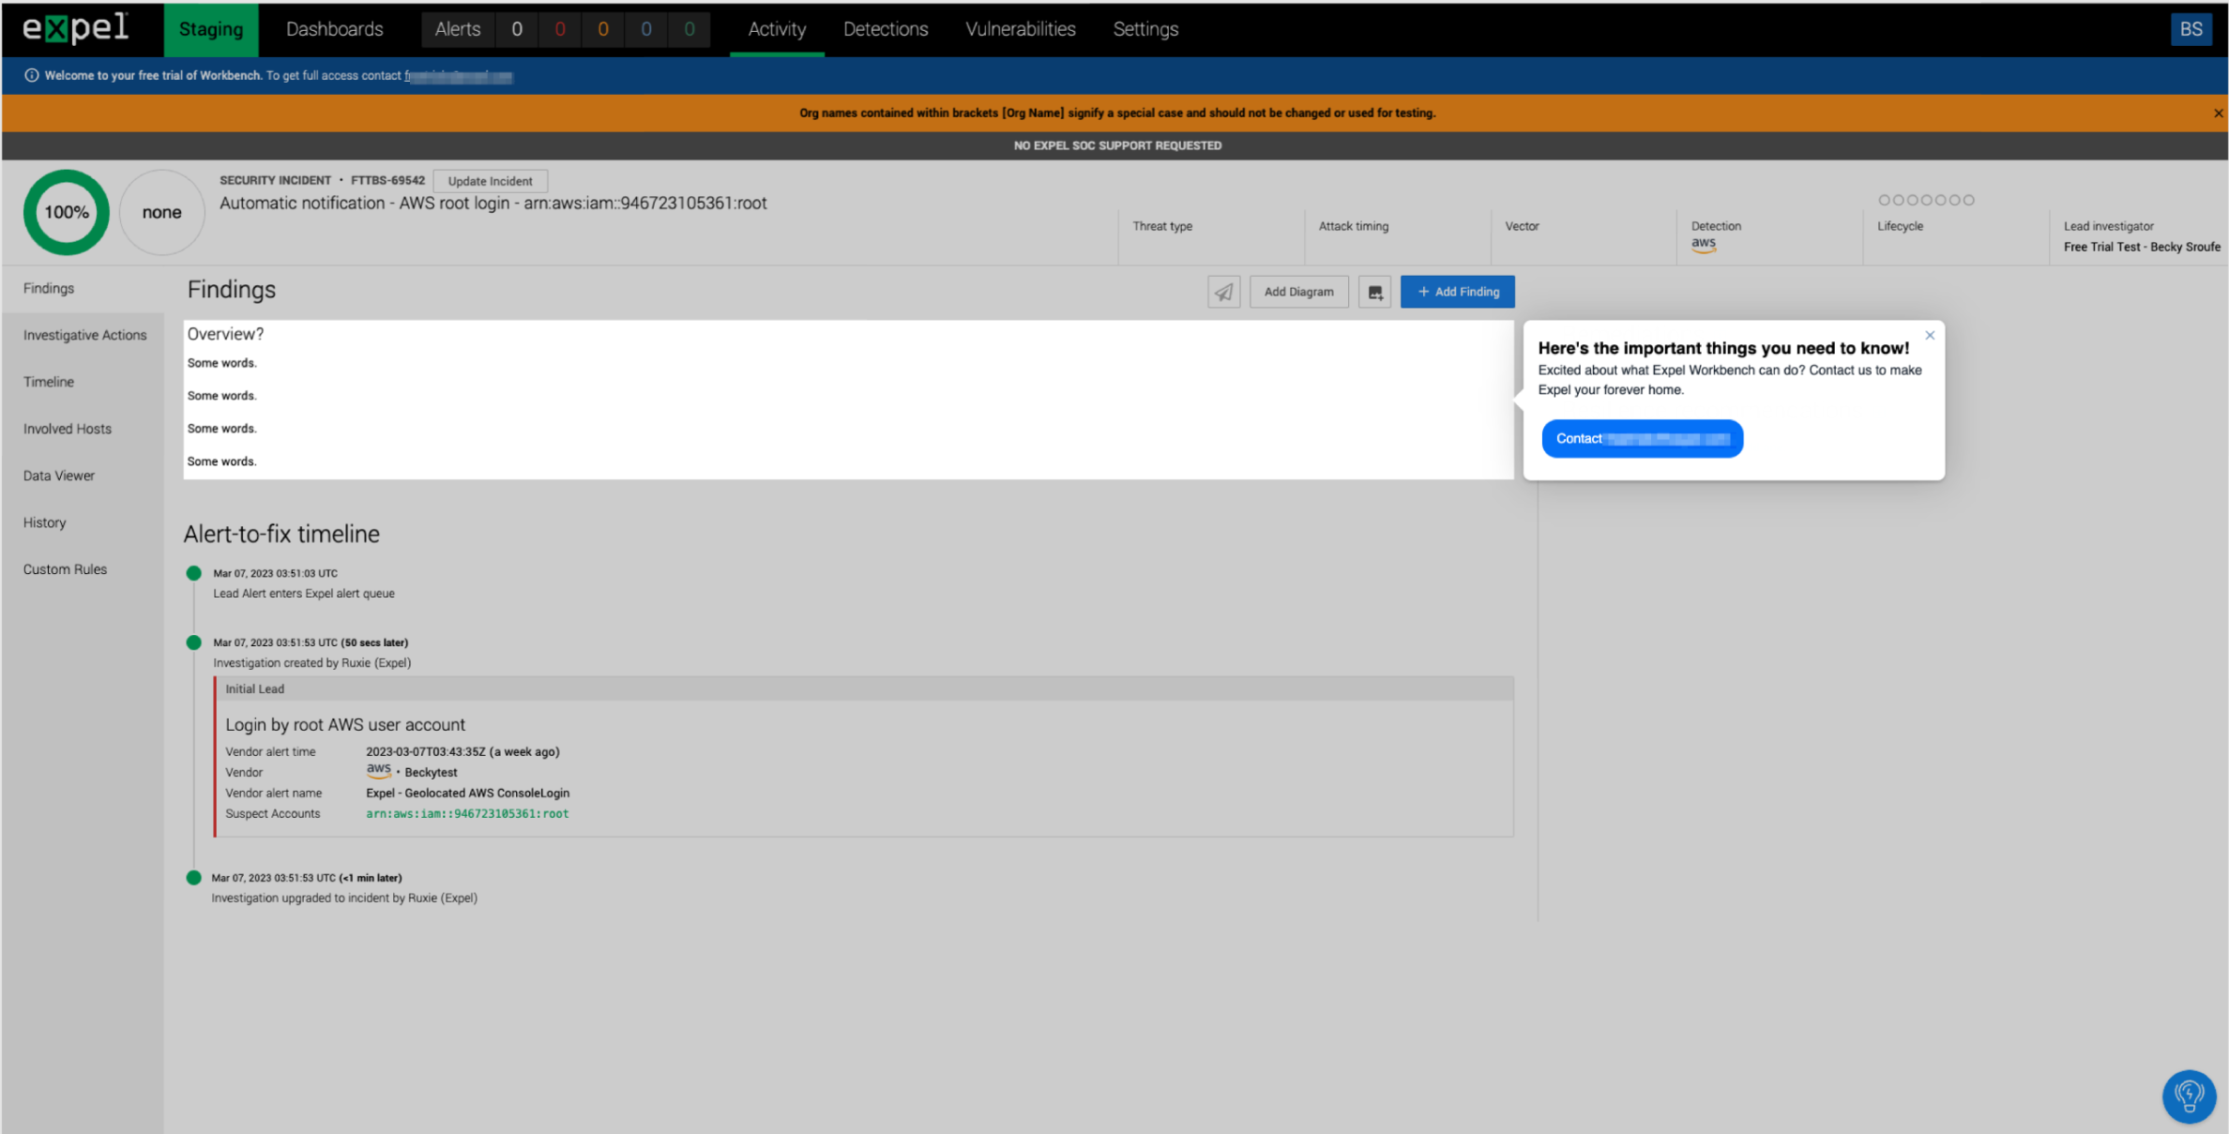Click the Expel logo
The image size is (2229, 1134).
(x=75, y=28)
